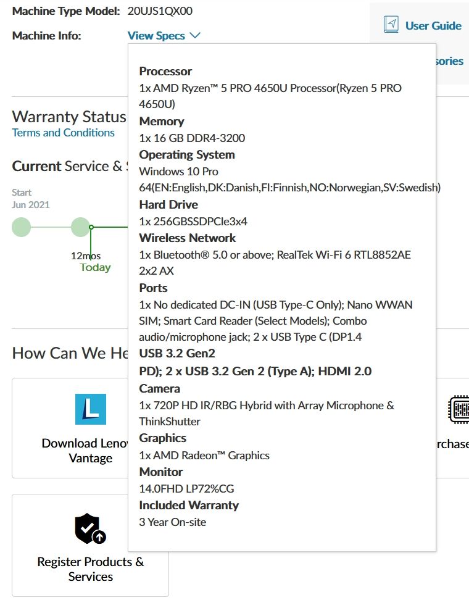Open Register Products & Services text
469x600 pixels.
(90, 569)
